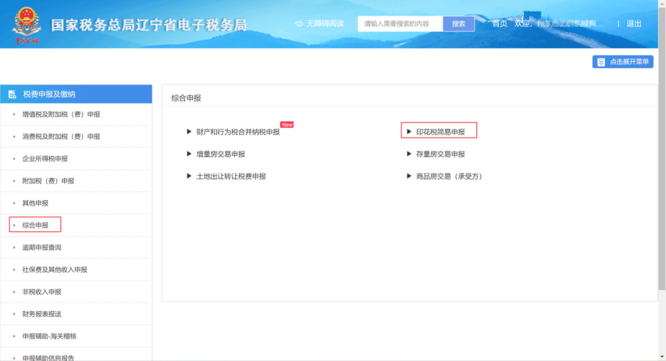The height and width of the screenshot is (361, 666).
Task: Click the national emblem logo
Action: tap(27, 25)
